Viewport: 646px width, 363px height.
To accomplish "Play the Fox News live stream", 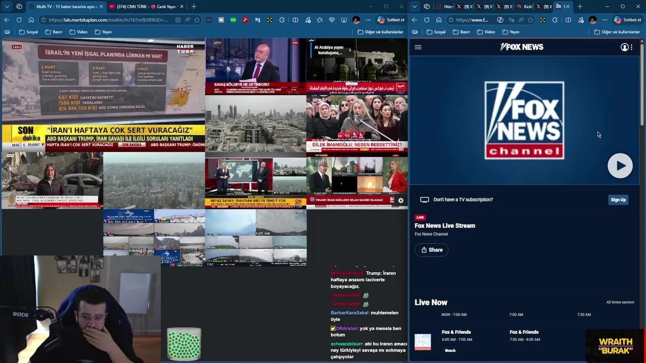I will tap(620, 165).
